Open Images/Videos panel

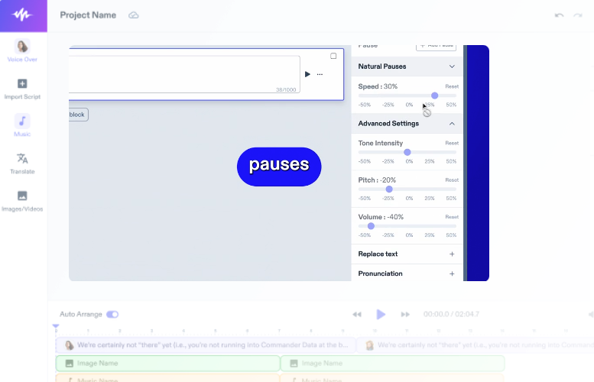(22, 201)
